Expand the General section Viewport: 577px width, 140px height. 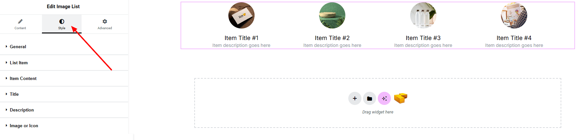click(18, 47)
